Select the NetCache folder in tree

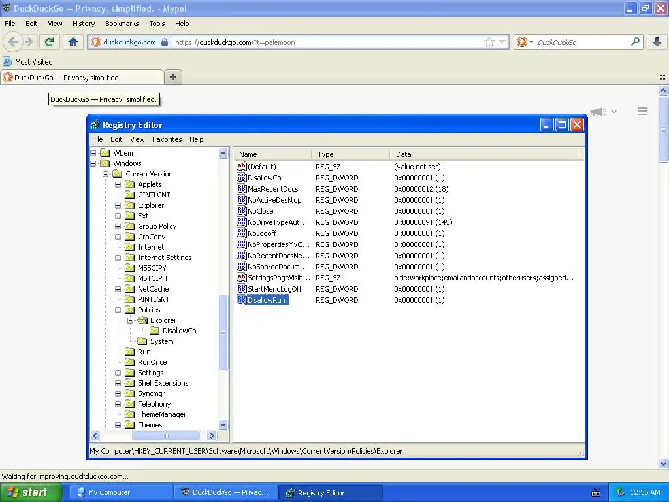(153, 289)
